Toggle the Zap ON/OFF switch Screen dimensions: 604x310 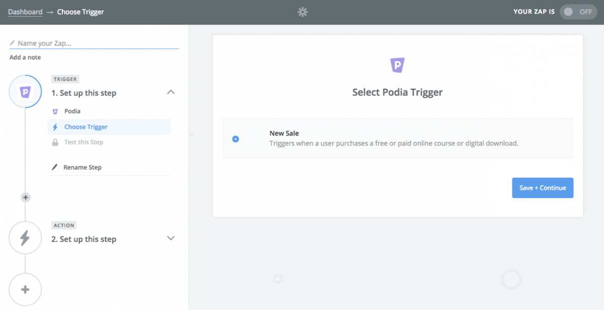(x=577, y=12)
